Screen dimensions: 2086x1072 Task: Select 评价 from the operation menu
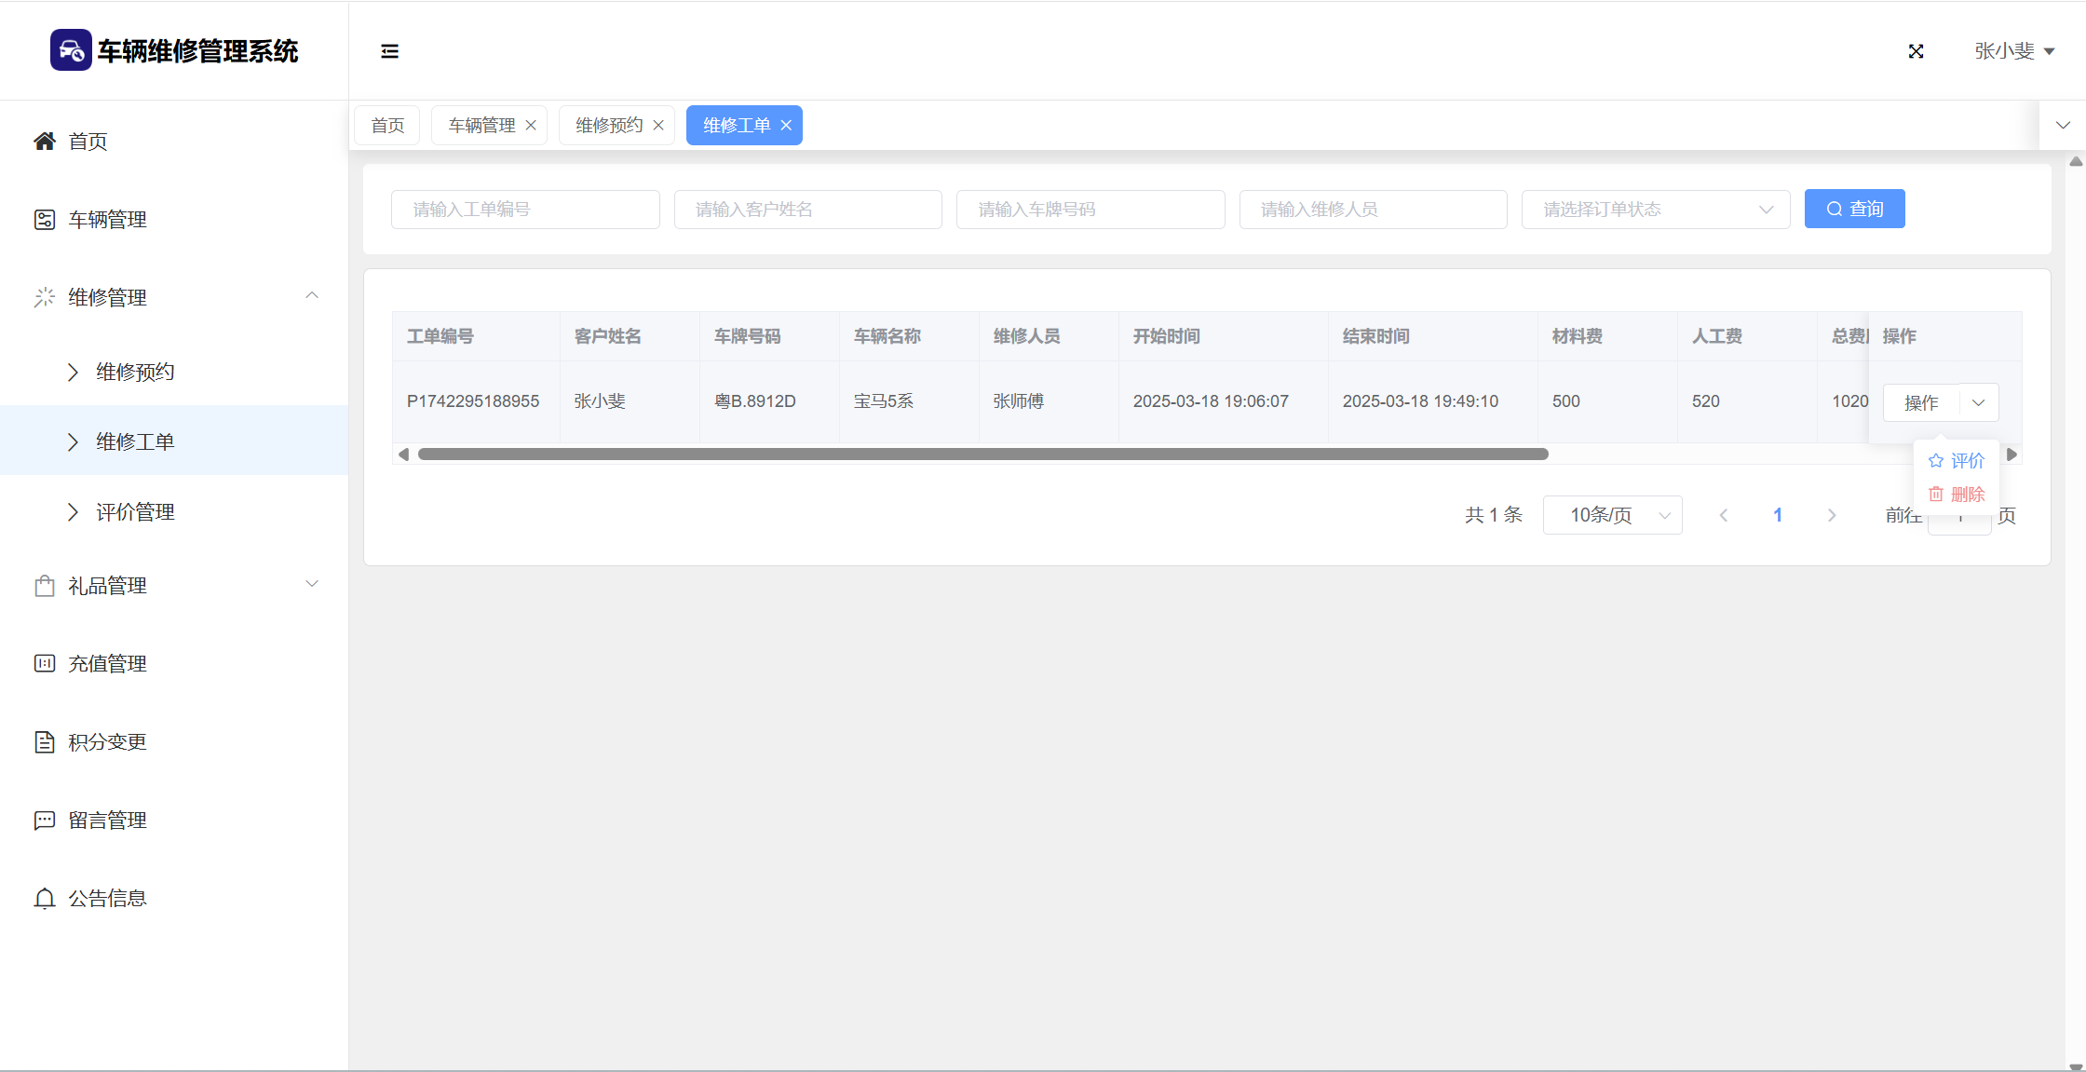pos(1957,461)
